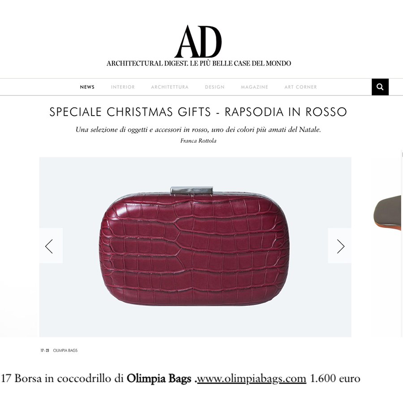Open the Art Corner section

[x=301, y=87]
